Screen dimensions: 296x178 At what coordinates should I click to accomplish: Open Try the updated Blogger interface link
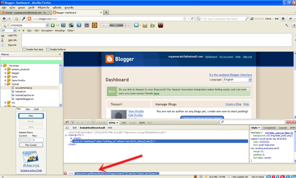(230, 74)
